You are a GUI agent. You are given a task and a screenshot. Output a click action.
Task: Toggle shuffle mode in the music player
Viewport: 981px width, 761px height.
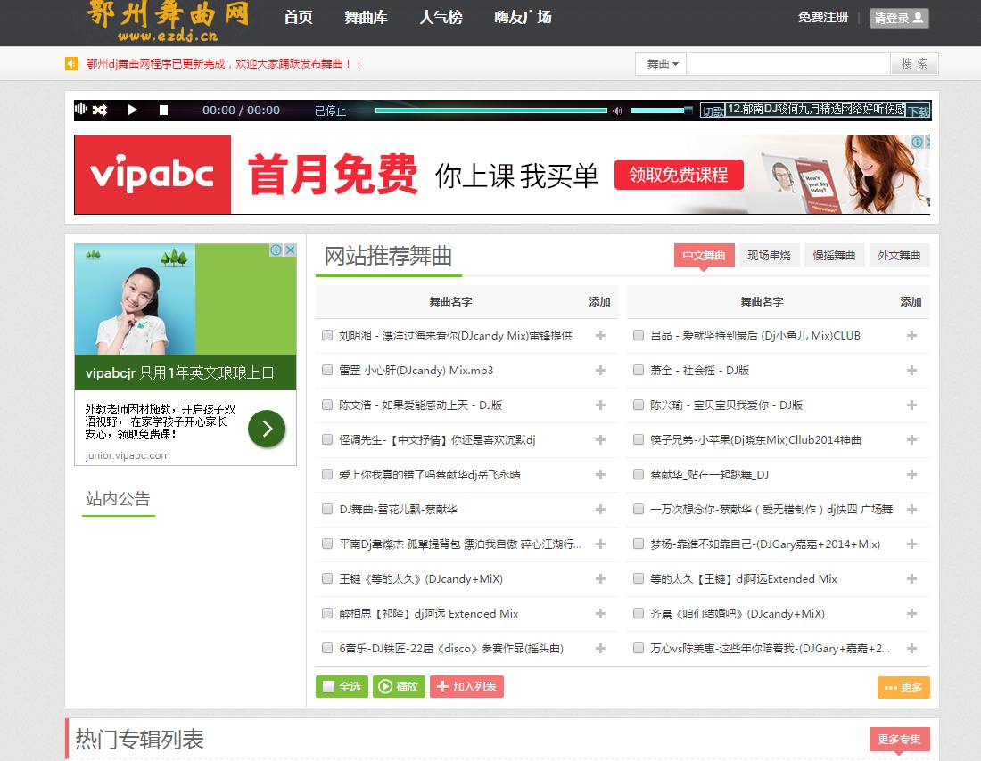100,110
